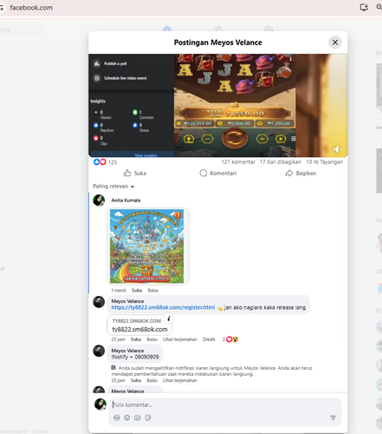Open Meyos Velance name in link comment
Screen dimensions: 382x434
(x=127, y=301)
